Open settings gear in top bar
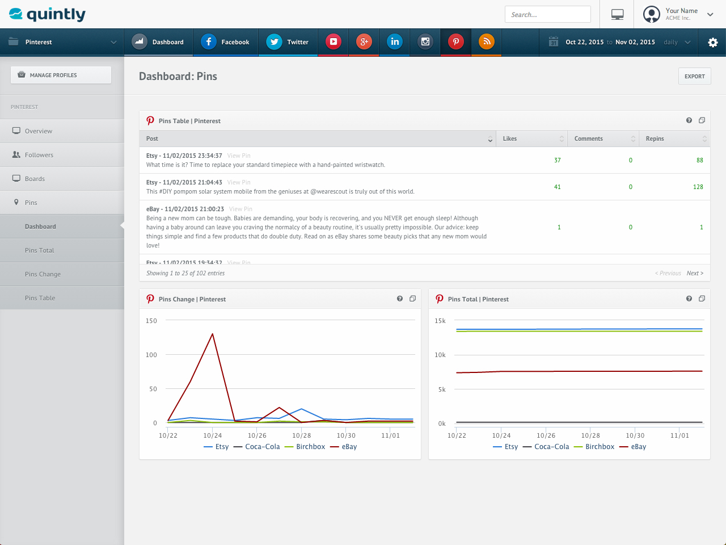This screenshot has width=726, height=545. tap(713, 43)
